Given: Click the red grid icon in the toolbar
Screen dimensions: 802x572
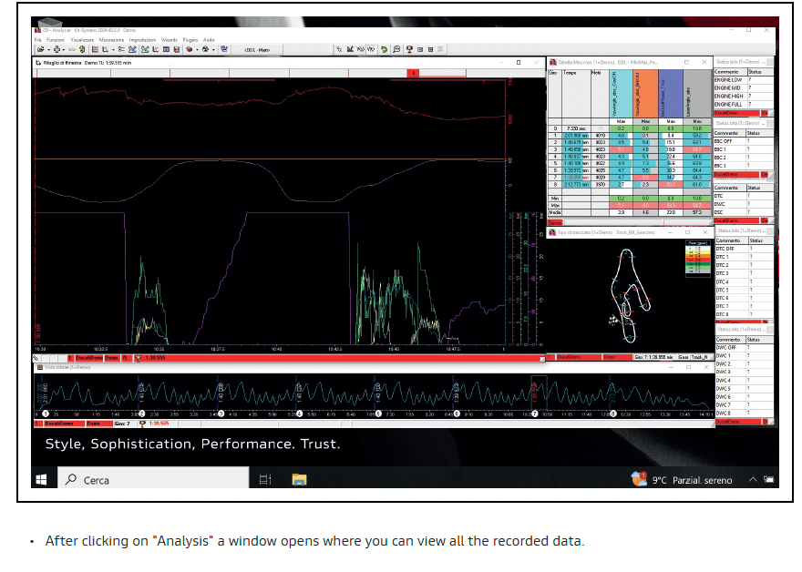Looking at the screenshot, I should 95,49.
